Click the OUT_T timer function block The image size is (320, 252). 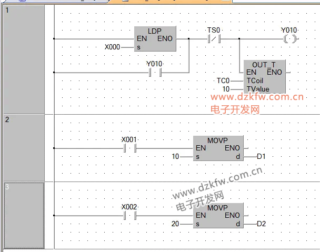[x=265, y=77]
